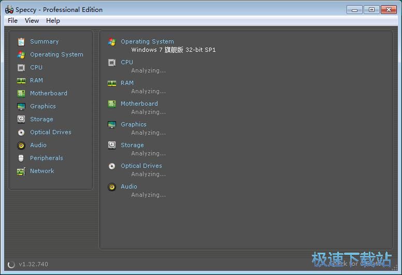The width and height of the screenshot is (402, 275).
Task: Click the loading spinner beside version number
Action: [11, 265]
